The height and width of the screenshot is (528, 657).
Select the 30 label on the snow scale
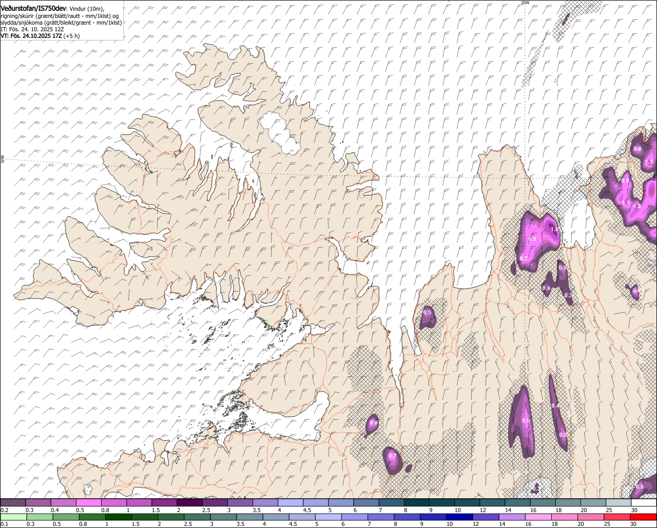tap(634, 511)
